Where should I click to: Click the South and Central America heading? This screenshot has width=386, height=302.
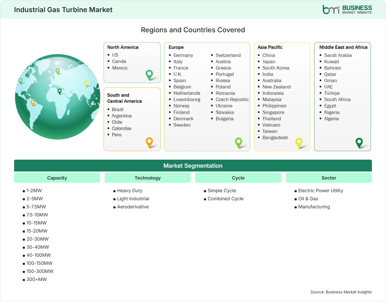point(125,98)
